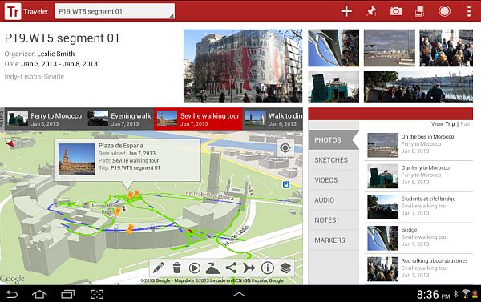
Task: Delete the path with the trash icon
Action: [x=176, y=268]
